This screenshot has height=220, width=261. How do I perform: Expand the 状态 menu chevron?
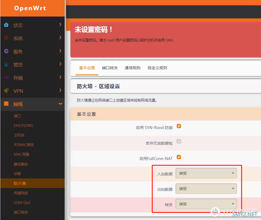point(60,25)
